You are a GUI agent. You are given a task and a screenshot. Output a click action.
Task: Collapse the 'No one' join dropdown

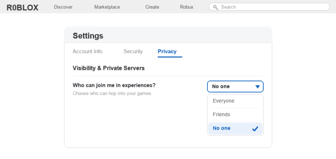(x=235, y=86)
